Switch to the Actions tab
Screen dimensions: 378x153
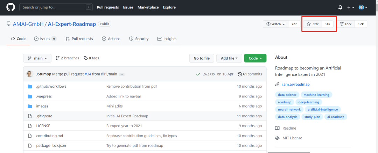click(x=111, y=39)
